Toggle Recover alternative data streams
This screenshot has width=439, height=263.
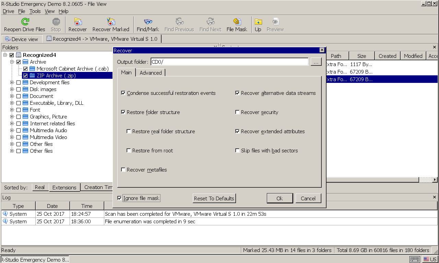click(x=237, y=93)
